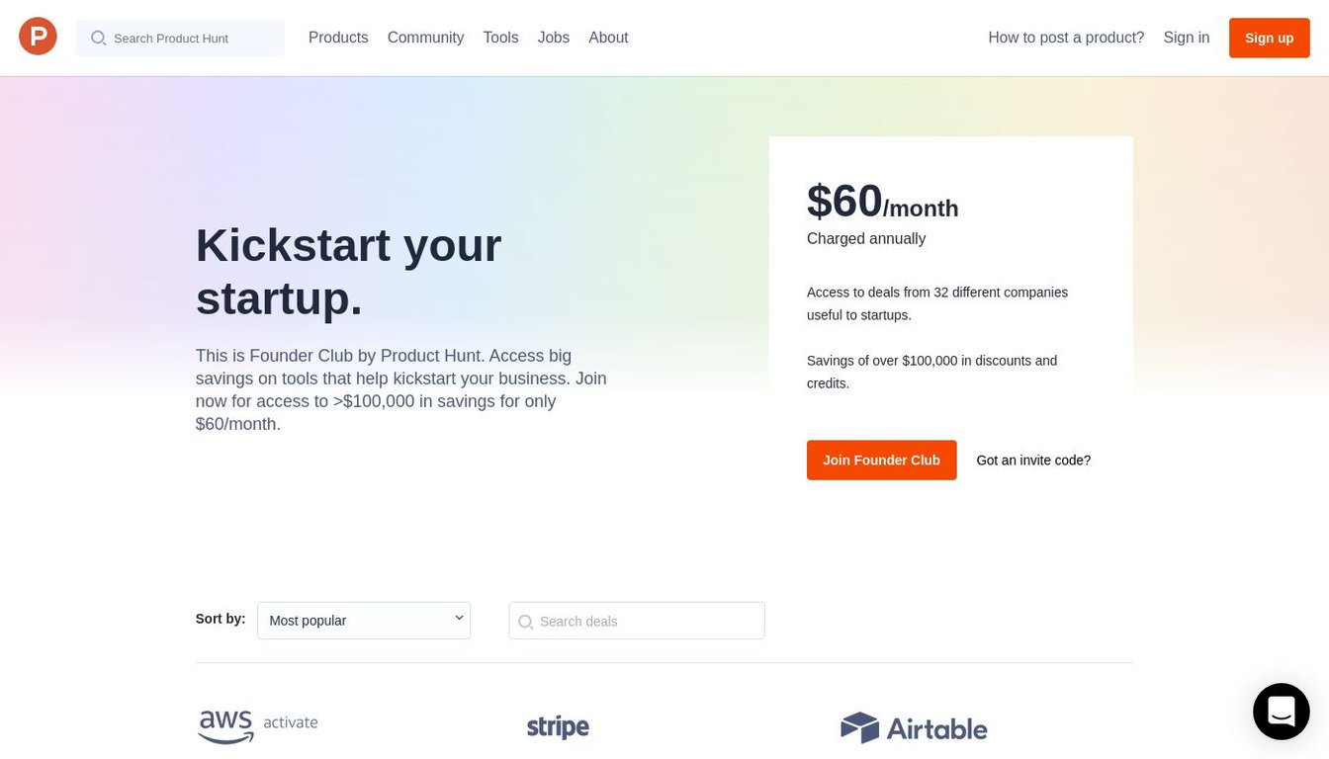1329x759 pixels.
Task: Open the Tools menu
Action: (x=500, y=38)
